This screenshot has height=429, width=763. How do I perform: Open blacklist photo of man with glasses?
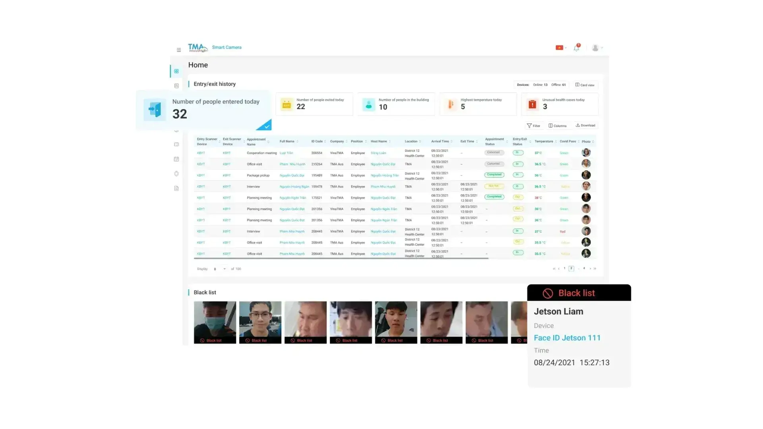(x=260, y=322)
